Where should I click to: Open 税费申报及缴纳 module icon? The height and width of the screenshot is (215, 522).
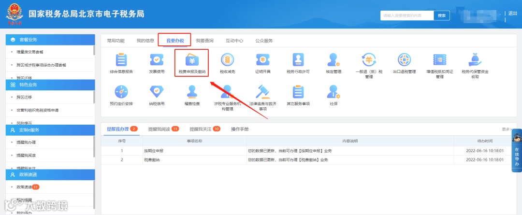tap(192, 60)
